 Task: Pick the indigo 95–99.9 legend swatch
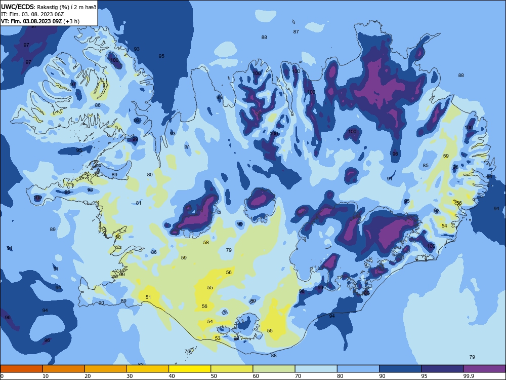[x=442, y=369]
